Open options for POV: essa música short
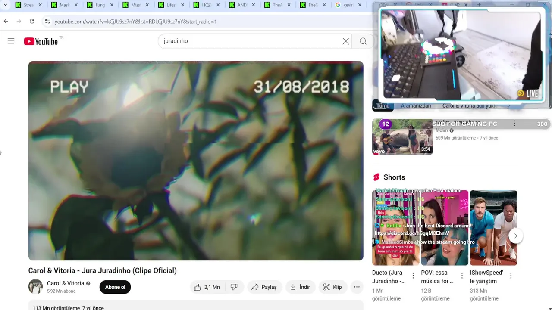The height and width of the screenshot is (310, 552). 462,276
